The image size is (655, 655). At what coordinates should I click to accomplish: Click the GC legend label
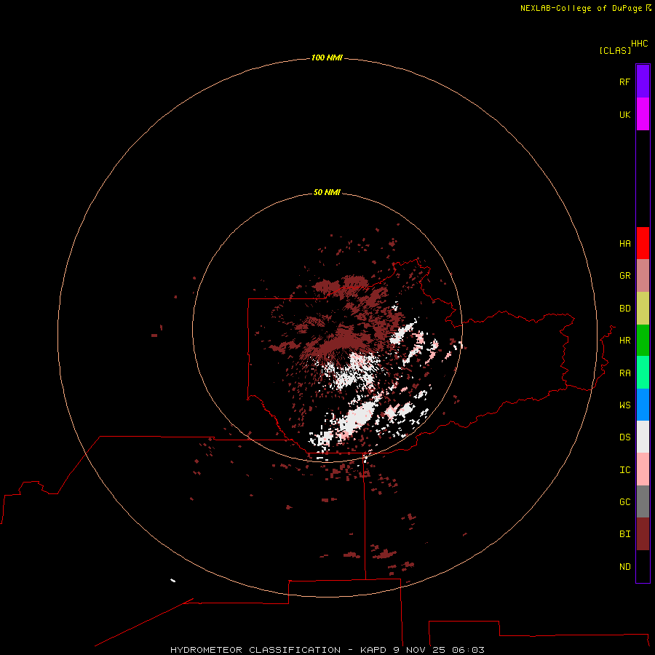click(x=624, y=502)
